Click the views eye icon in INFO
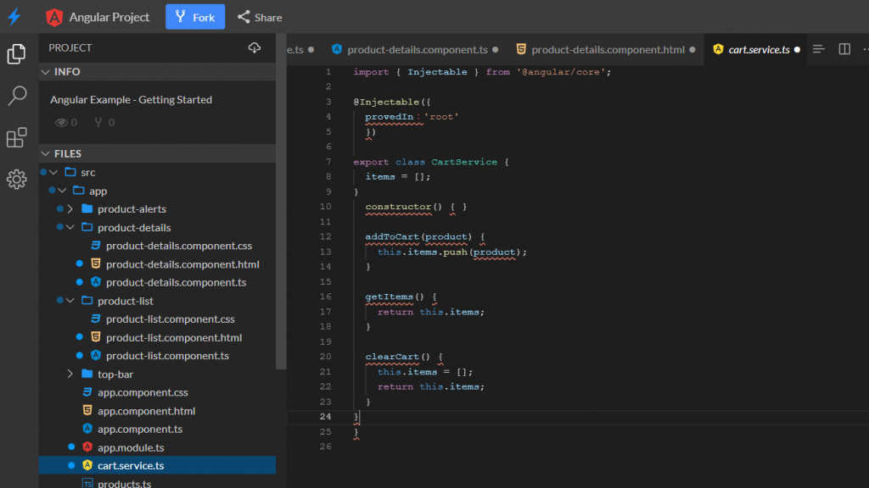This screenshot has width=869, height=488. [61, 123]
